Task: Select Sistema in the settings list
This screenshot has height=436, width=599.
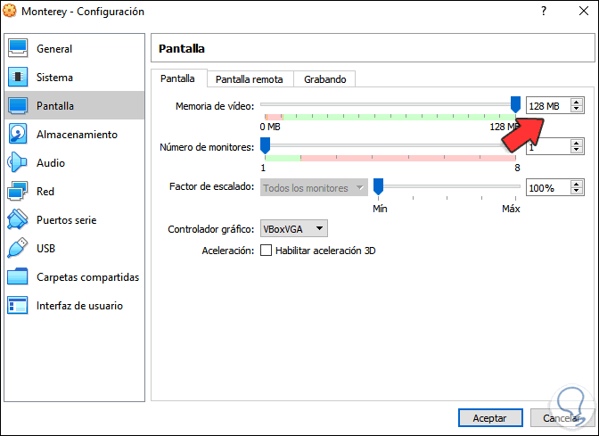Action: coord(75,78)
